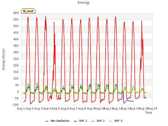The height and width of the screenshot is (126, 168).
Task: Click the 100 y-axis tick label
Action: 16,79
